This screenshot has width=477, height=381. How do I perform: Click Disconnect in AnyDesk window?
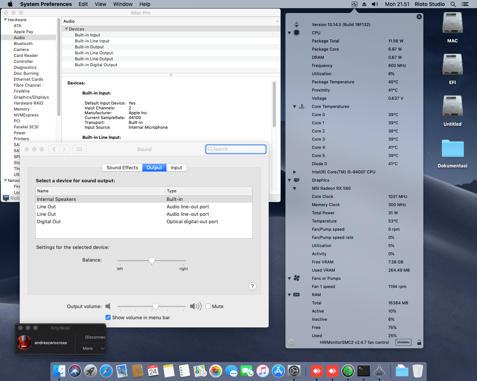coord(95,337)
